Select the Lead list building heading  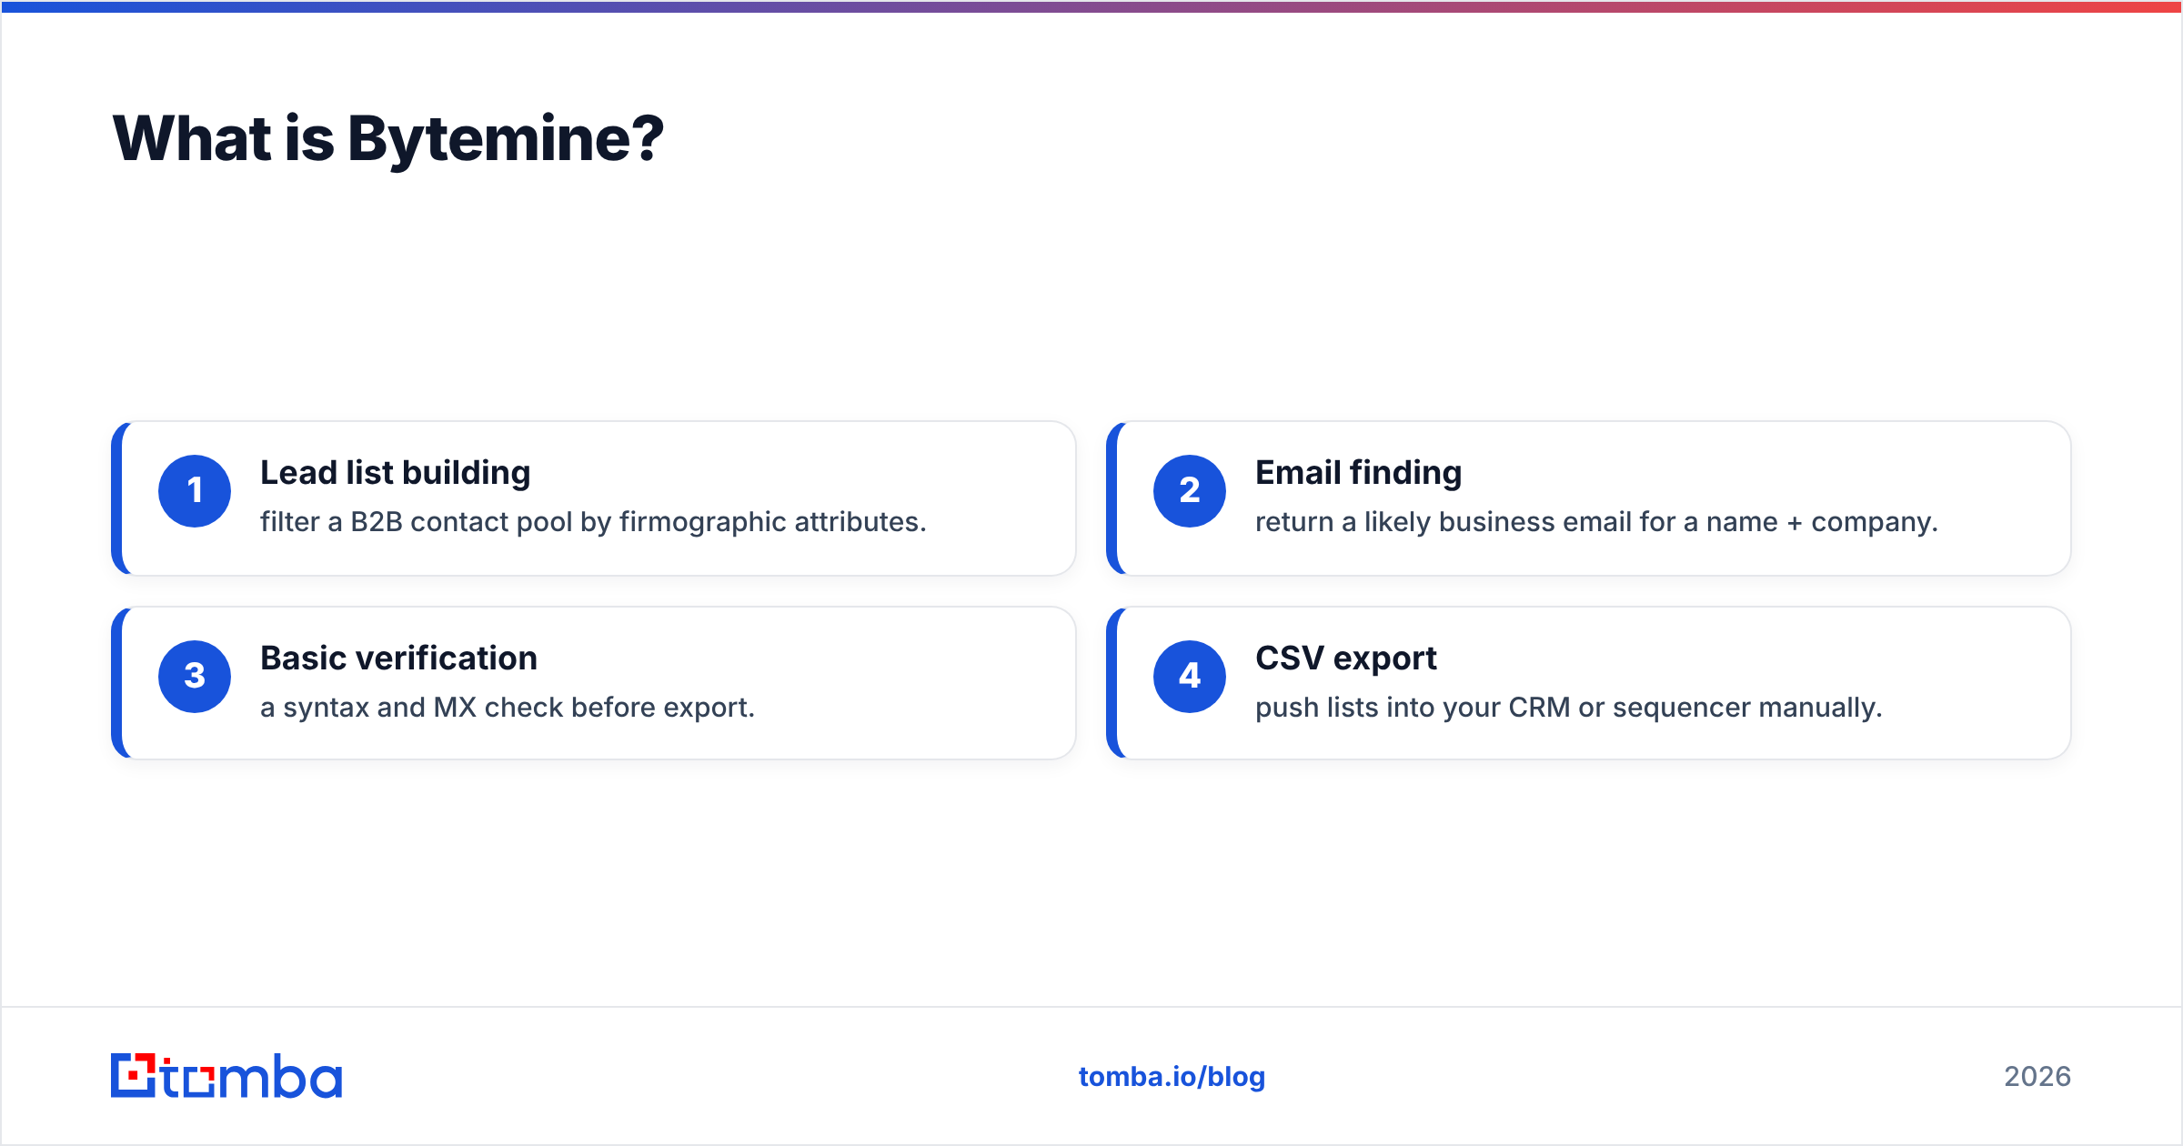pyautogui.click(x=395, y=473)
